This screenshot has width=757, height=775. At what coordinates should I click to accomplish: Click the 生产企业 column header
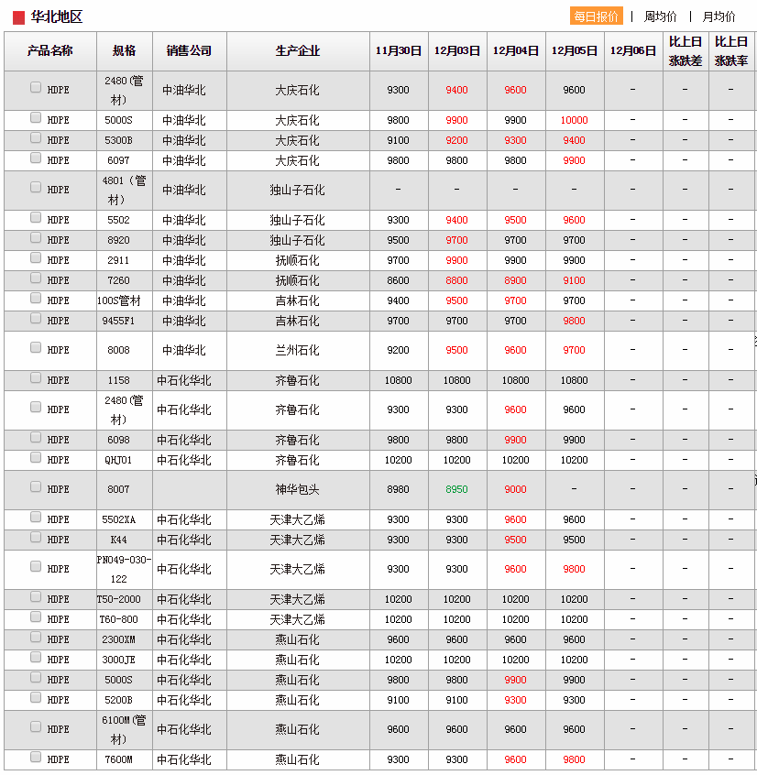(x=298, y=51)
